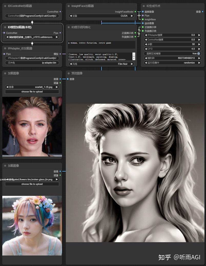The width and height of the screenshot is (206, 266).
Task: Collapse the InsightFace加载器 node using its title dot
Action: [69, 6]
